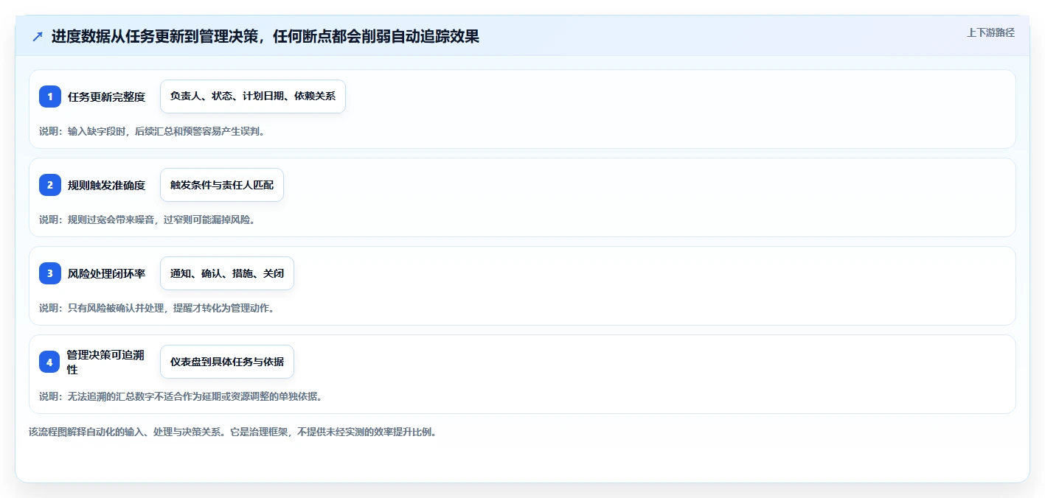This screenshot has height=498, width=1045.
Task: Click the 规则触发准确度 step title
Action: pyautogui.click(x=106, y=185)
